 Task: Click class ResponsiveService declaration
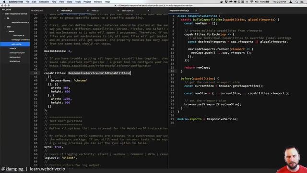coord(199,16)
